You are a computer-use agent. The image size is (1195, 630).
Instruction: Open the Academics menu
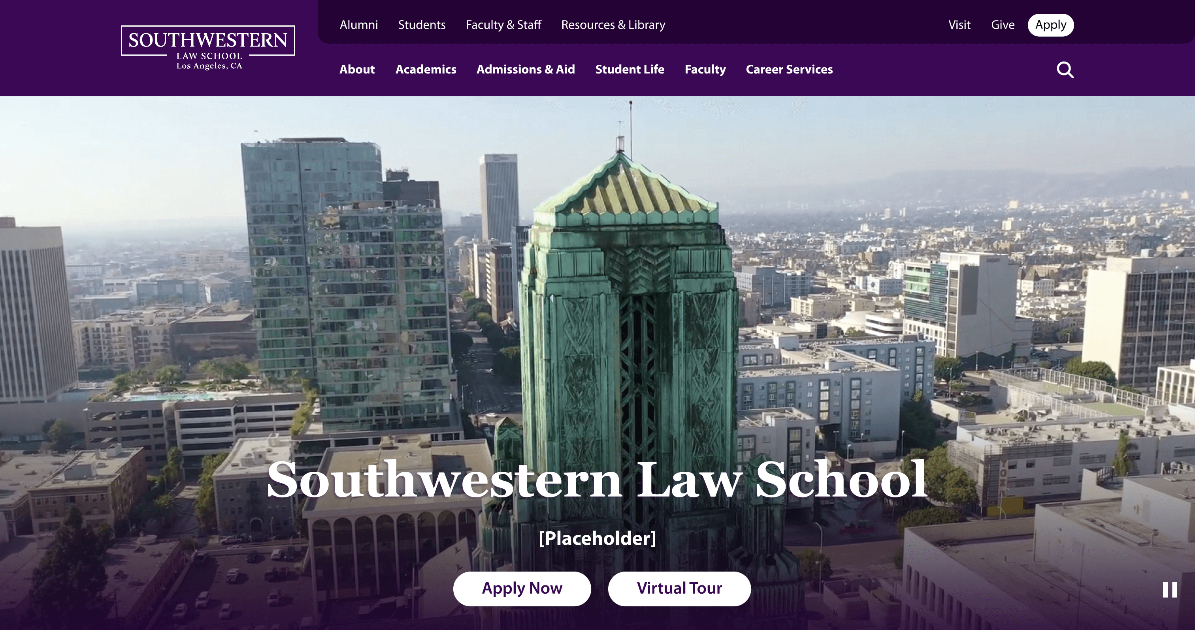click(426, 69)
